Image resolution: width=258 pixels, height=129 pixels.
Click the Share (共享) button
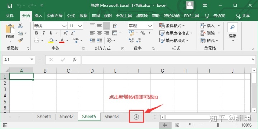[x=243, y=16]
